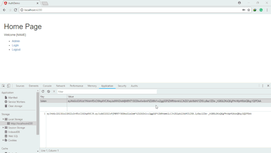The image size is (271, 153).
Task: Open the green circle extension icon
Action: point(261,10)
